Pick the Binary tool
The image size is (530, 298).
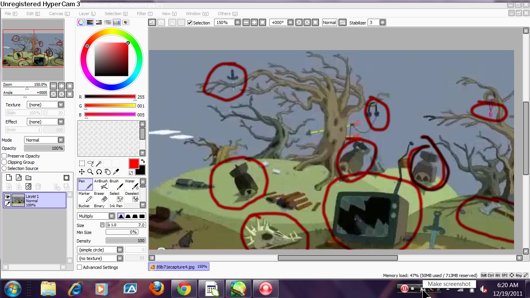(101, 206)
